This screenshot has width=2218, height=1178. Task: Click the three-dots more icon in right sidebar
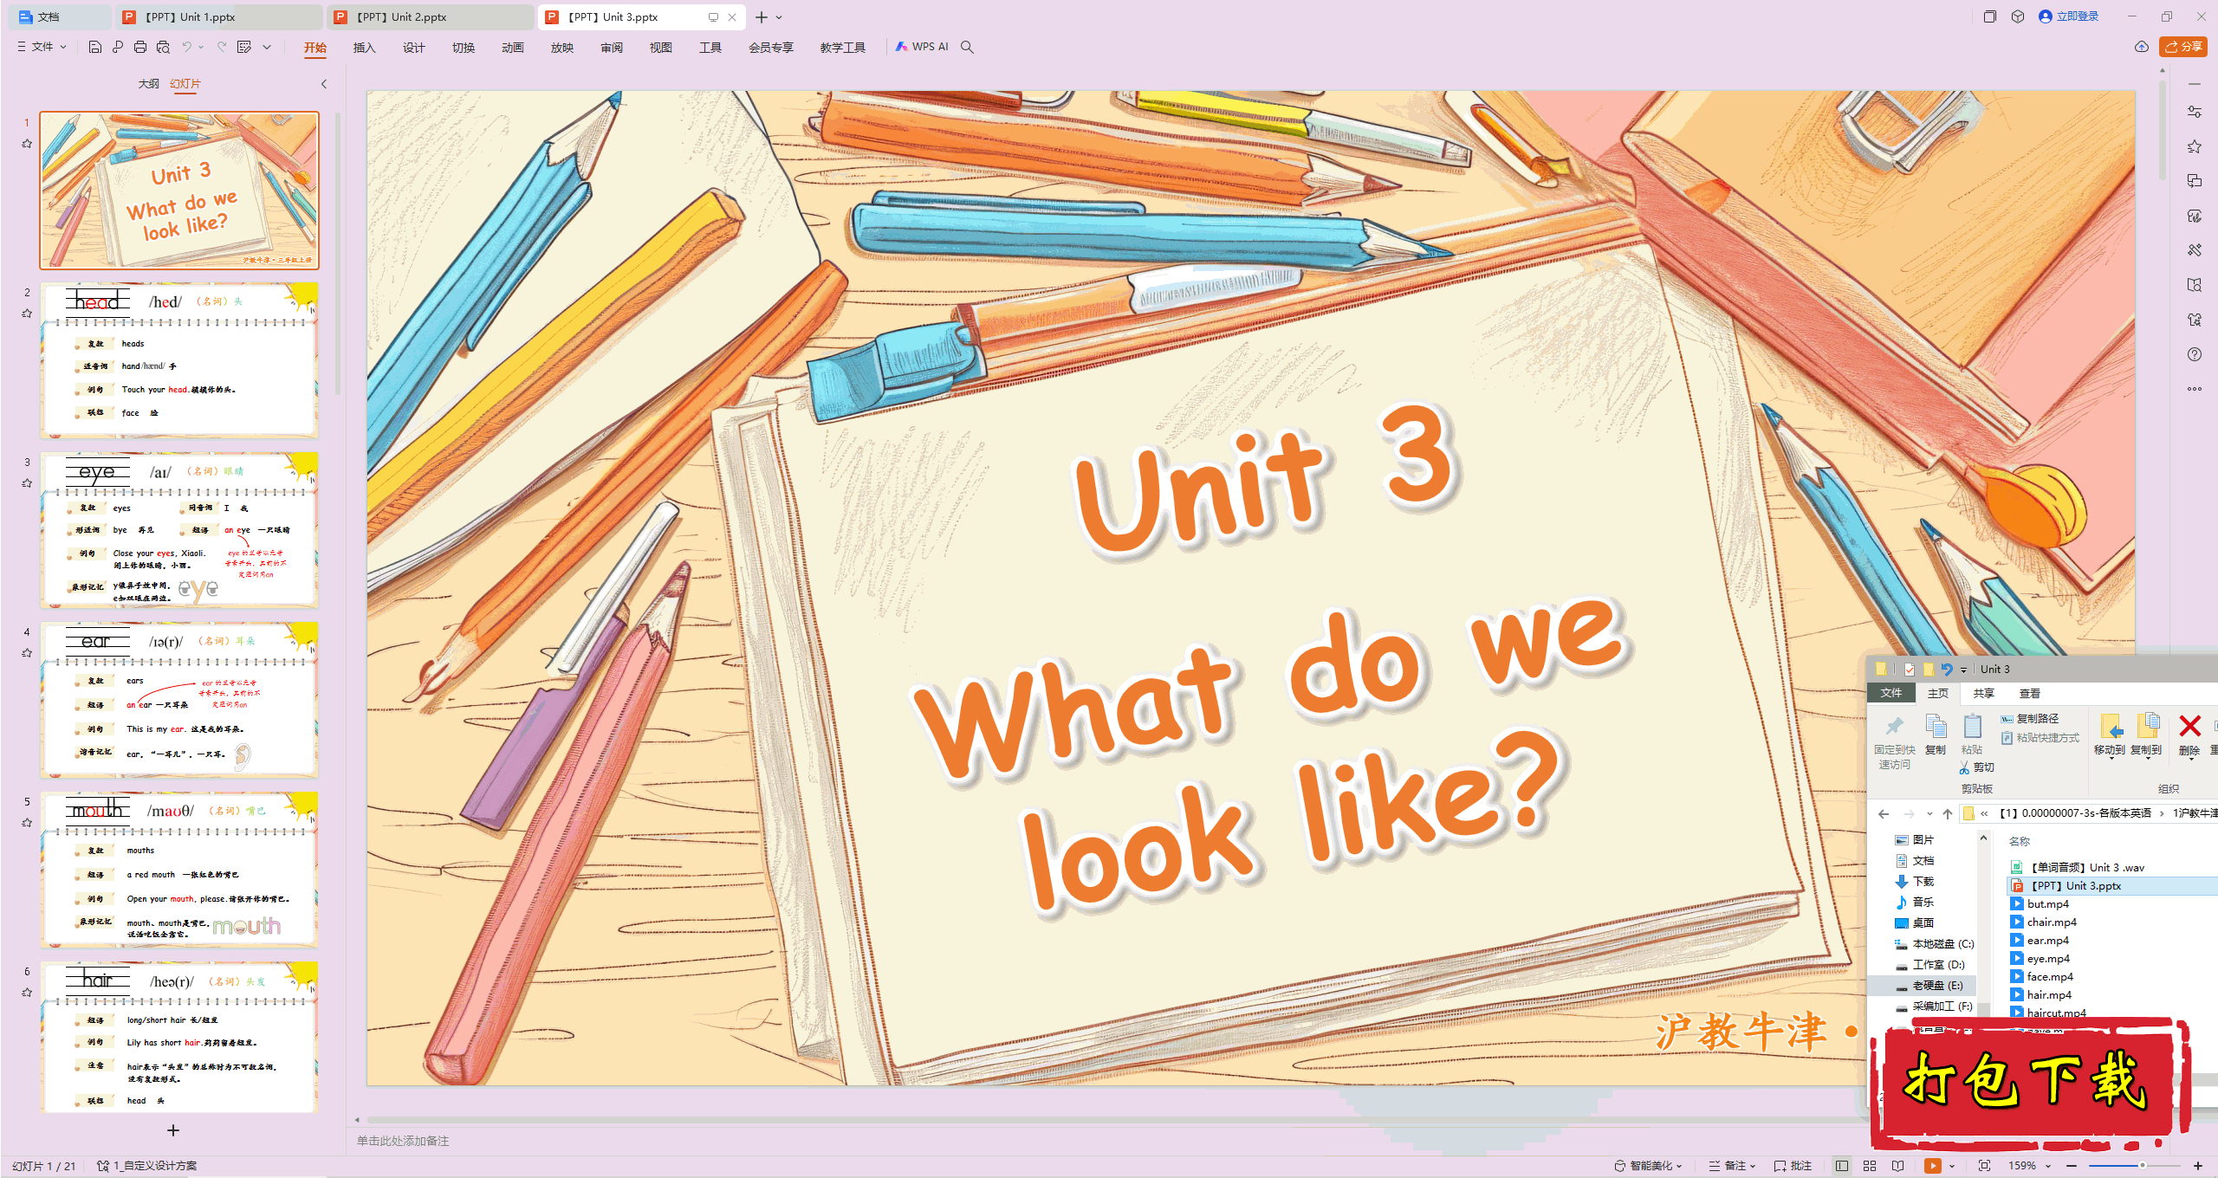[x=2195, y=389]
